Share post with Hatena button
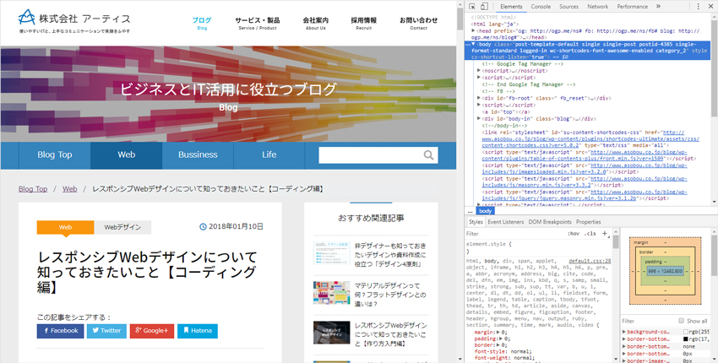 click(x=198, y=331)
